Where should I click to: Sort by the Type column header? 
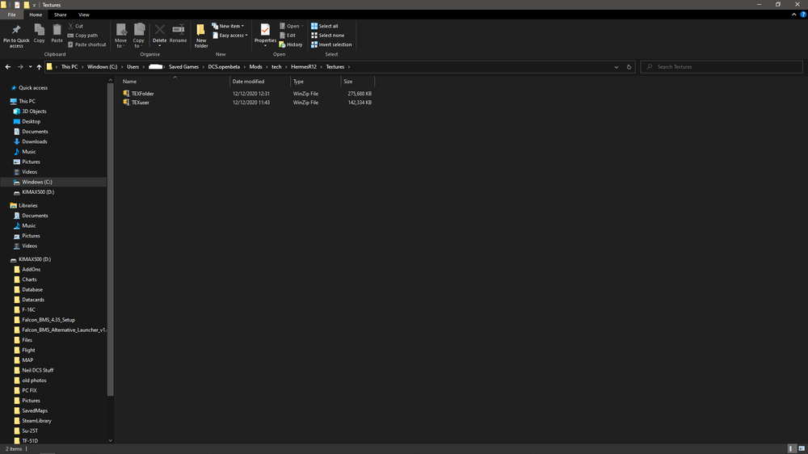pyautogui.click(x=316, y=82)
